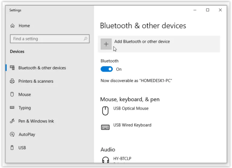Open the AutoPlay settings page

pos(27,135)
